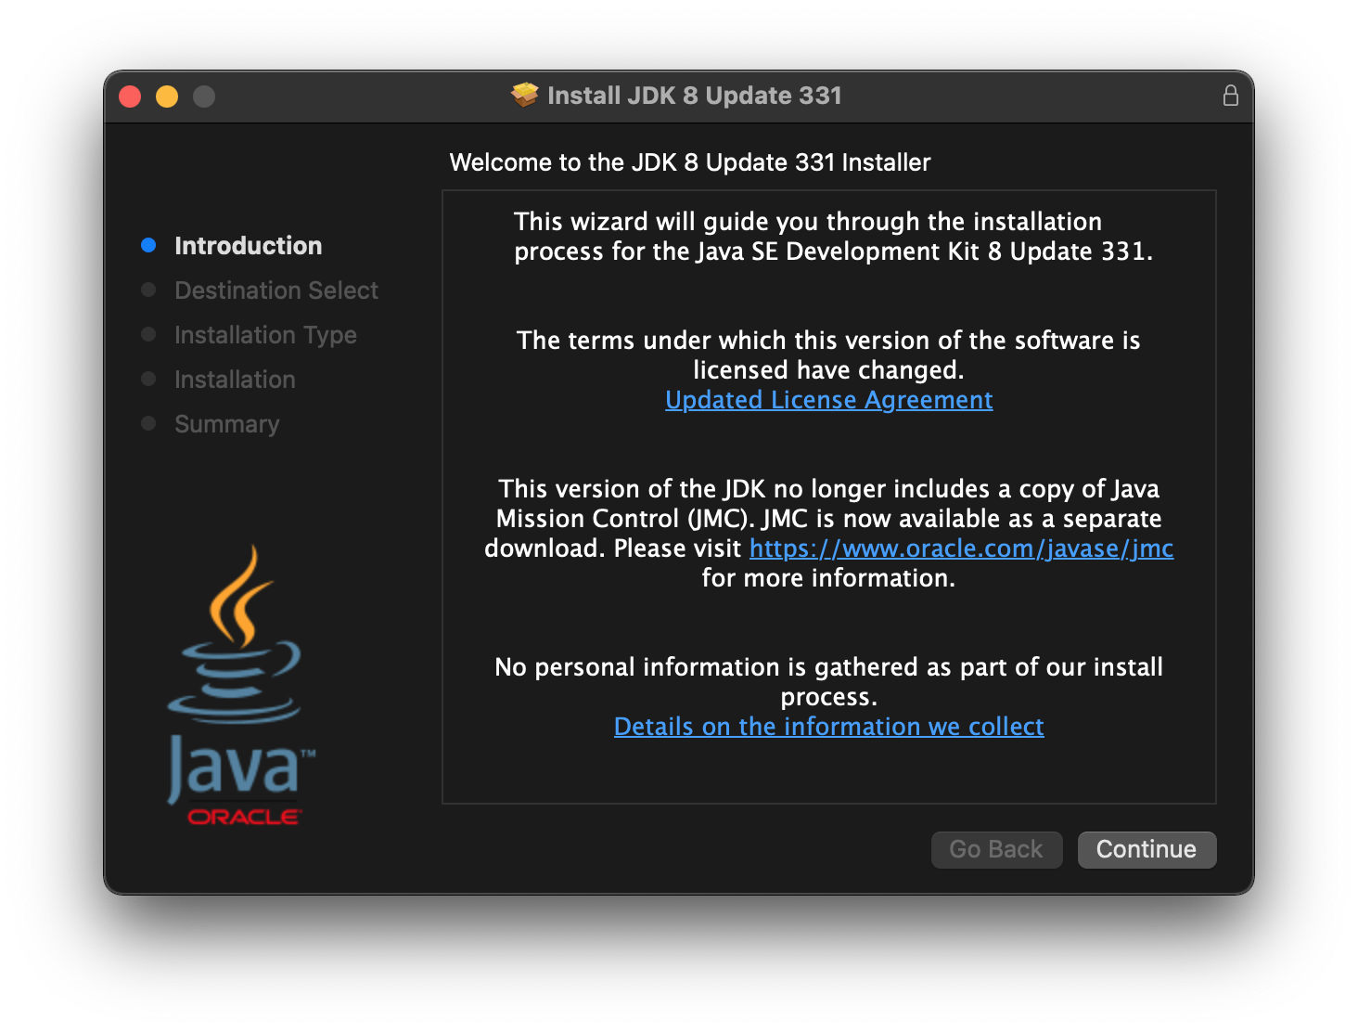The height and width of the screenshot is (1032, 1358).
Task: Open Details on the information we collect
Action: click(x=829, y=727)
